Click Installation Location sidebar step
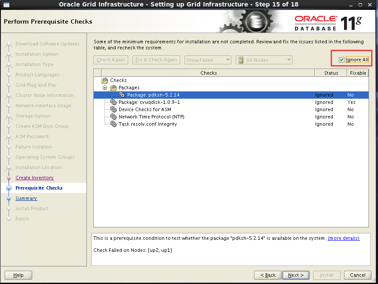This screenshot has height=284, width=378. click(39, 167)
